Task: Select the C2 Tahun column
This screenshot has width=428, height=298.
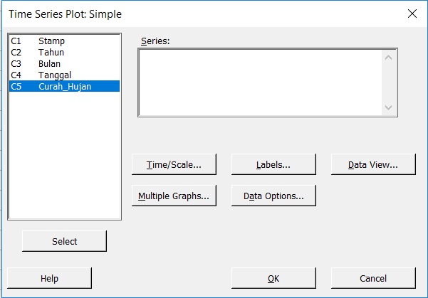Action: pos(51,53)
